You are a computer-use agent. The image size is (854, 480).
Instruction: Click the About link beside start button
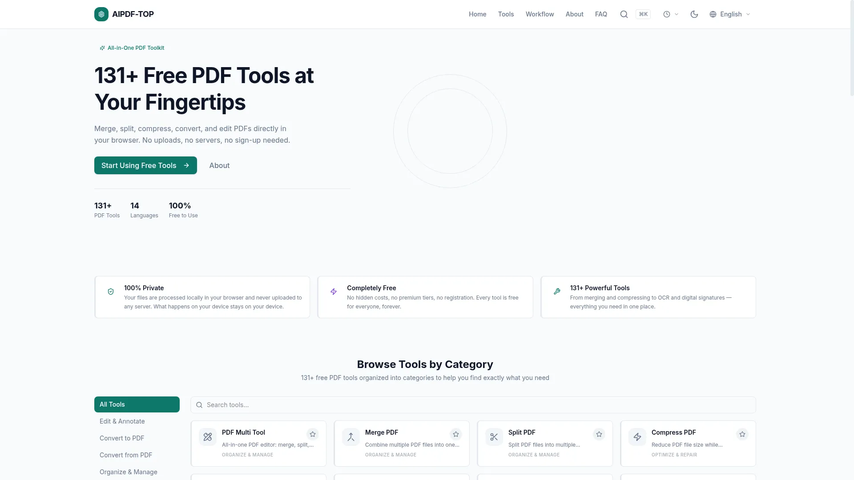(219, 165)
